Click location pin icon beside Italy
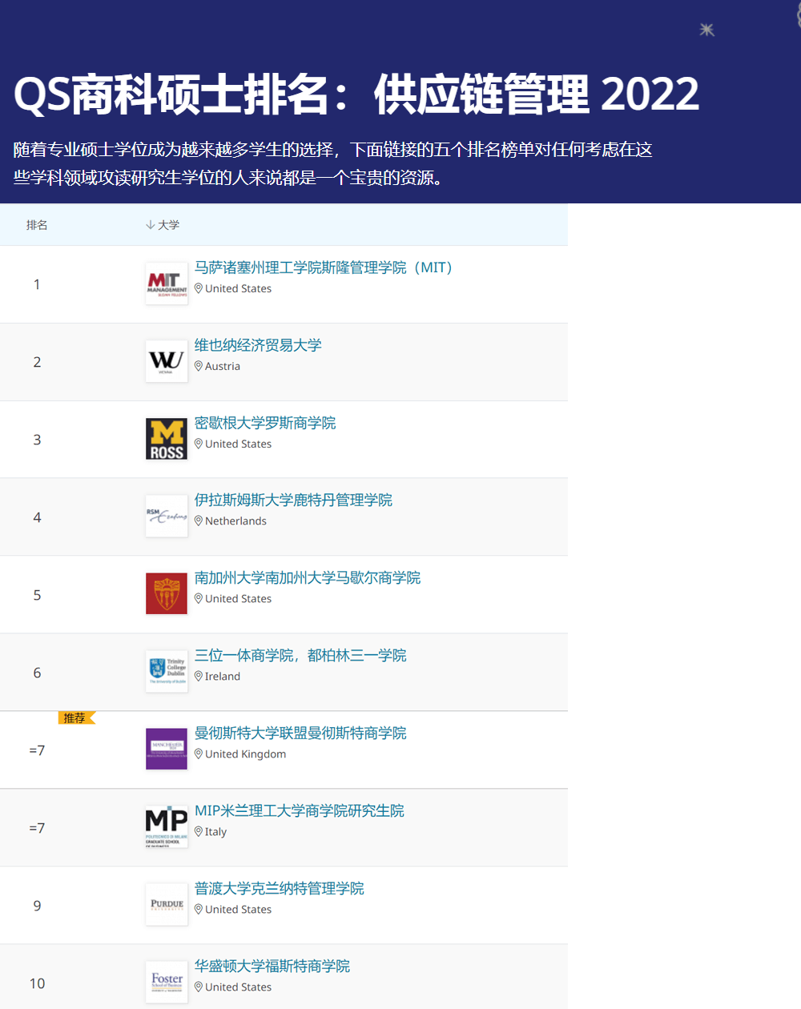Image resolution: width=801 pixels, height=1009 pixels. (199, 831)
